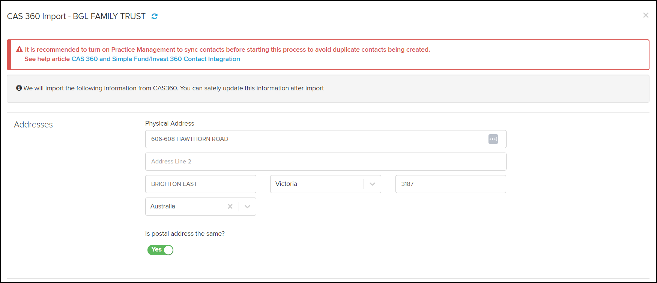Close the CAS 360 Import dialog

pyautogui.click(x=646, y=15)
